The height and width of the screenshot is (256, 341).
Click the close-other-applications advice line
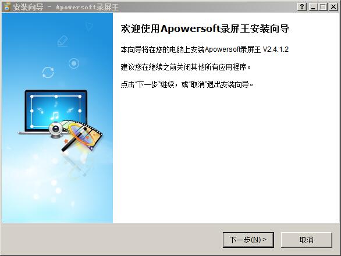[186, 67]
